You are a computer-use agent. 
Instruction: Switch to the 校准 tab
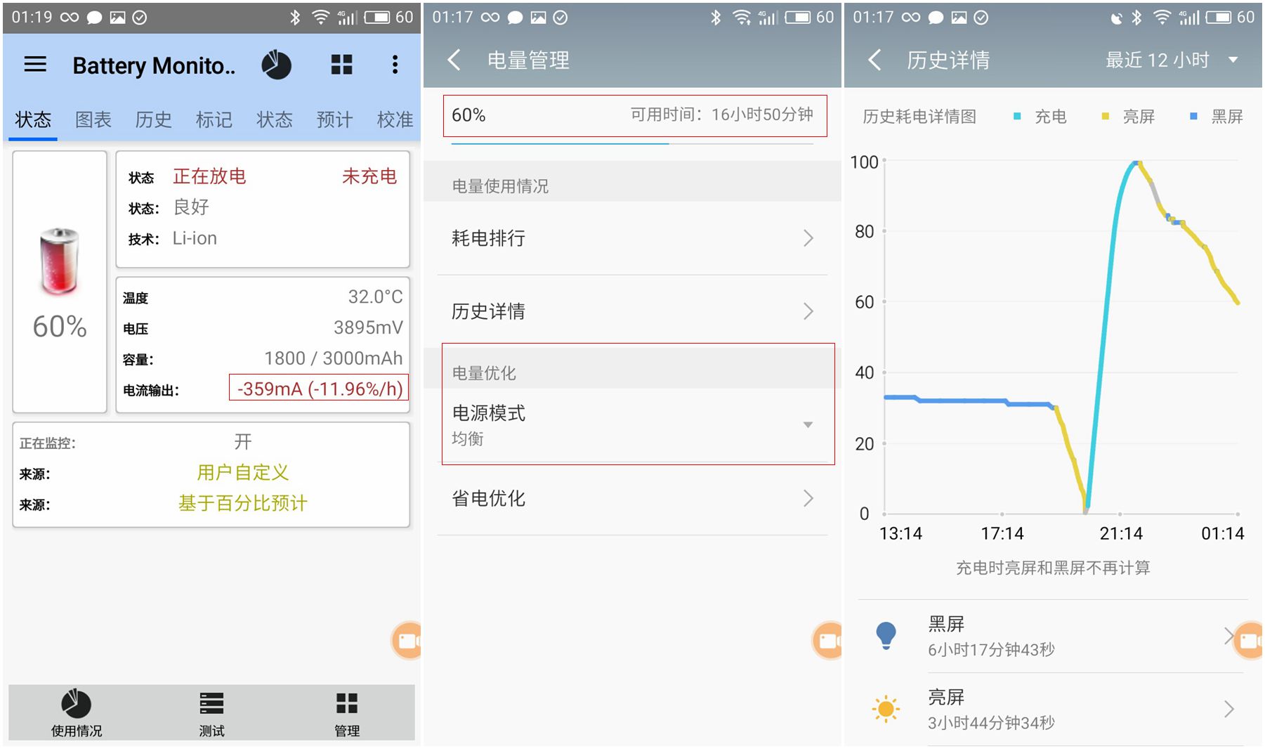pos(395,119)
